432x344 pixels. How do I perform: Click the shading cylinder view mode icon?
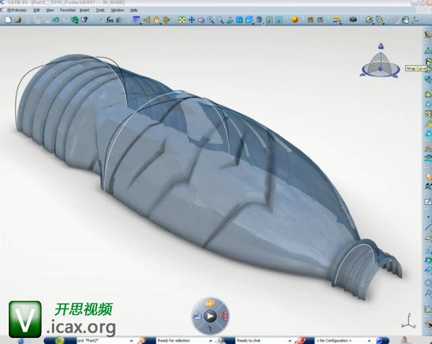click(x=259, y=20)
